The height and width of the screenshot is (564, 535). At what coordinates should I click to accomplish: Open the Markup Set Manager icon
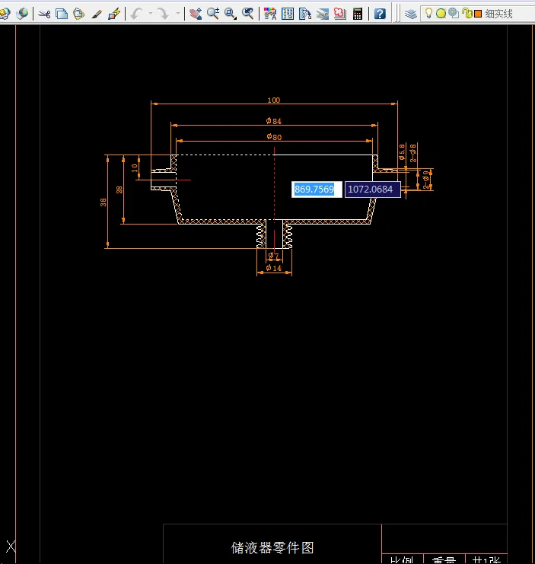pos(339,14)
